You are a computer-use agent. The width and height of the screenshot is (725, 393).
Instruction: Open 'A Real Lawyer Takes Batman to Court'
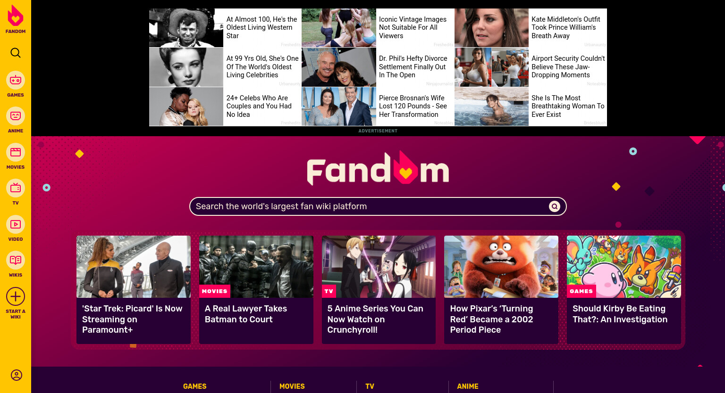256,290
